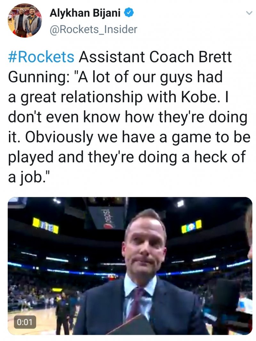Open Alykhan Bijani's profile avatar photo
Image resolution: width=256 pixels, height=341 pixels.
pyautogui.click(x=24, y=20)
